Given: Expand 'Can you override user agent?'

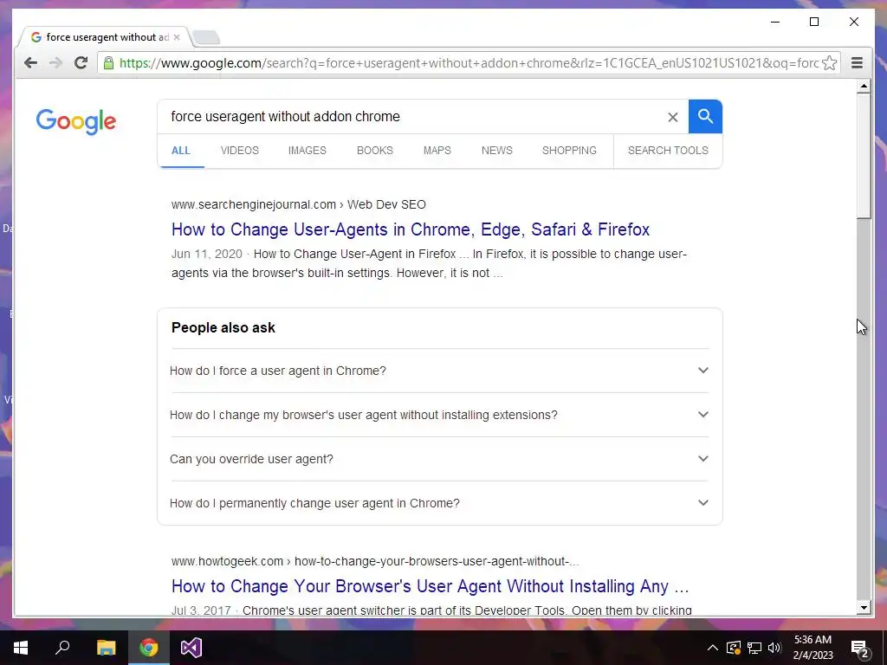Looking at the screenshot, I should click(439, 459).
